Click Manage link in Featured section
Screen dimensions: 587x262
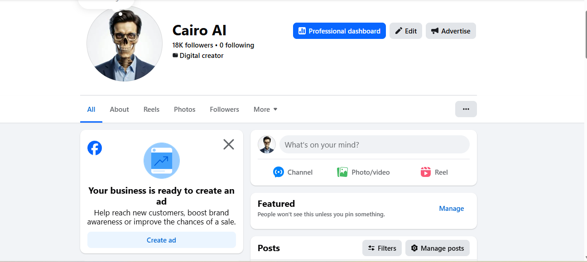tap(452, 209)
